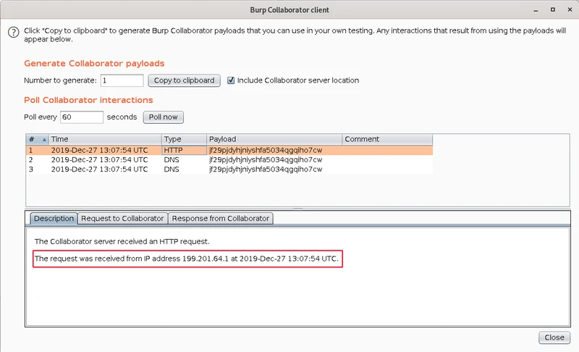Sort by the # column header

[x=38, y=139]
